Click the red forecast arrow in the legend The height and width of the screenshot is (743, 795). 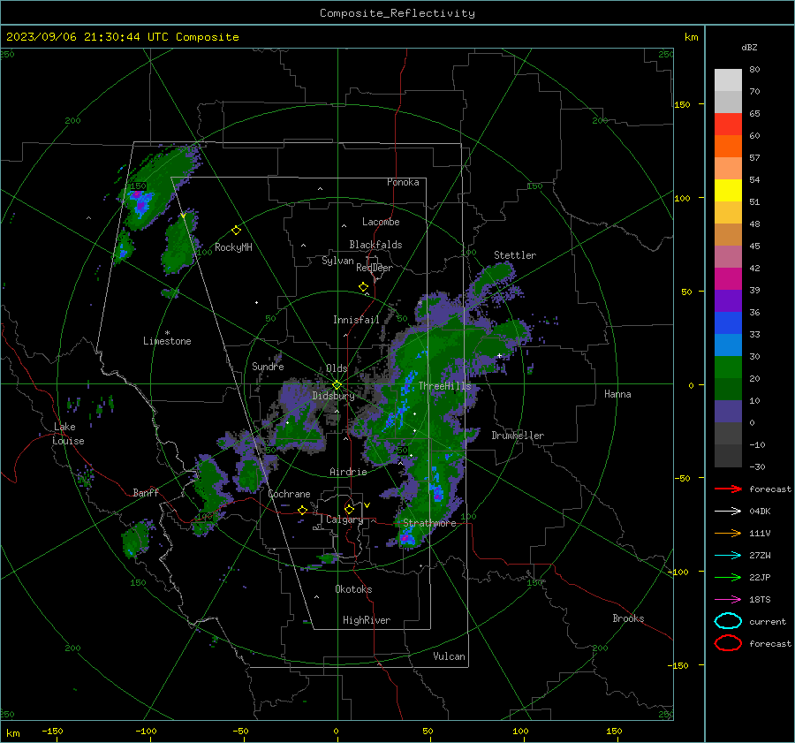[x=728, y=489]
